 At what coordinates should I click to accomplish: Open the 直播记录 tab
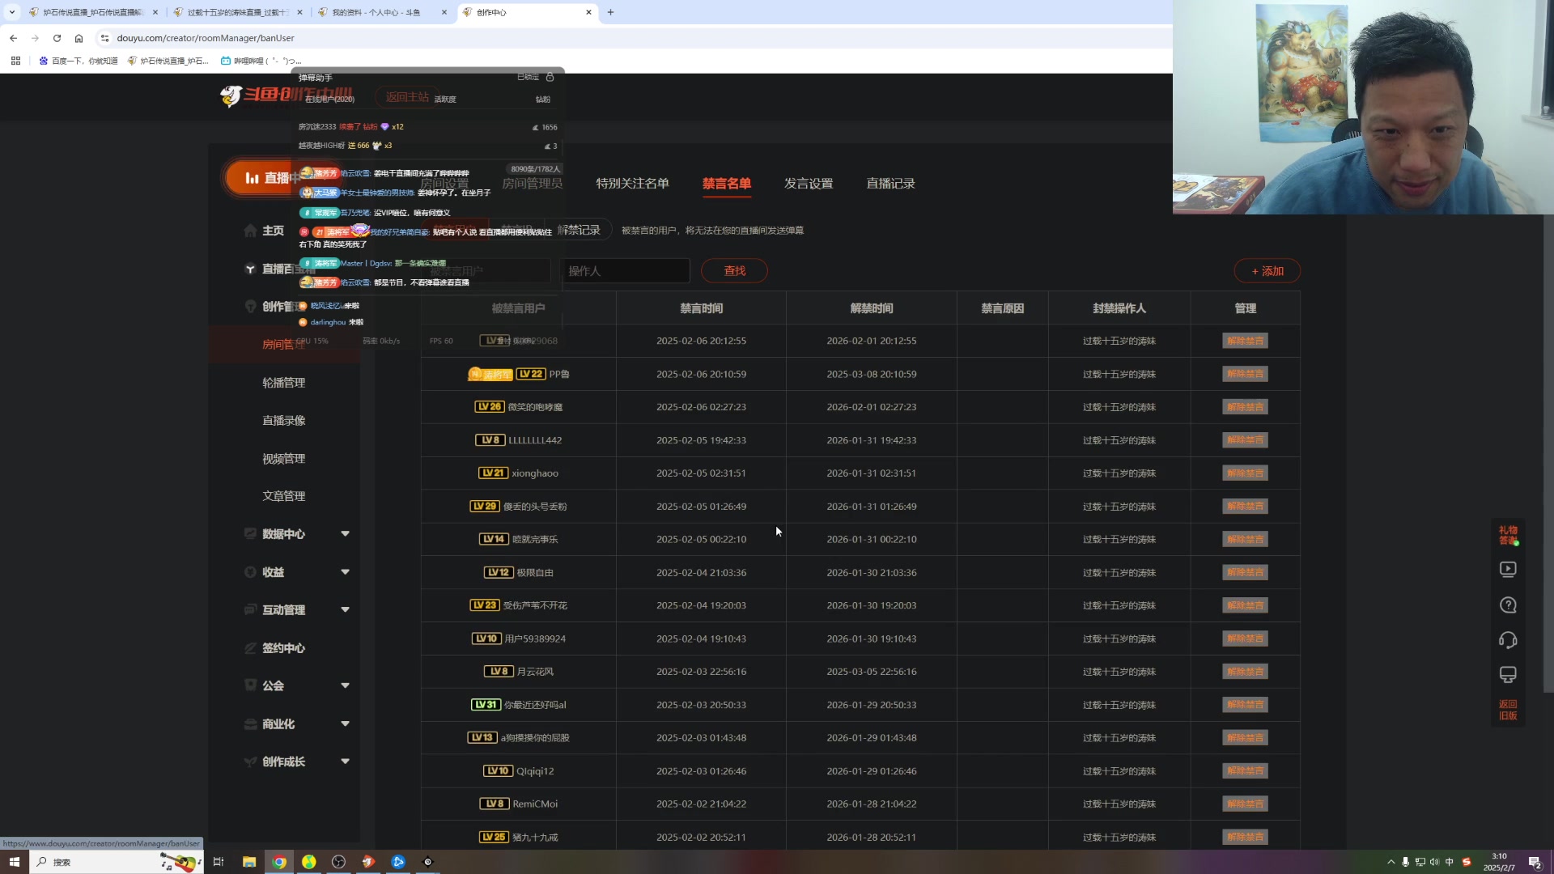pos(890,184)
